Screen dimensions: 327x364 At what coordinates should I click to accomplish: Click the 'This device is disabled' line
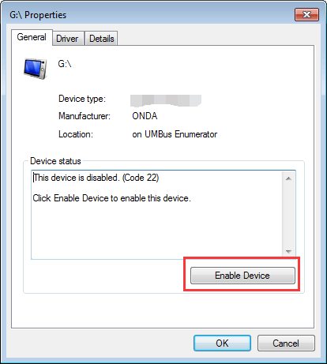point(96,178)
